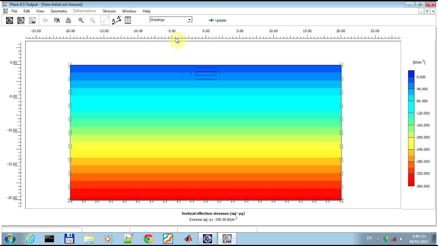Viewport: 438px width, 246px height.
Task: Click the "Extreme sig'-yy -350.00 kN/m2" text
Action: 213,219
